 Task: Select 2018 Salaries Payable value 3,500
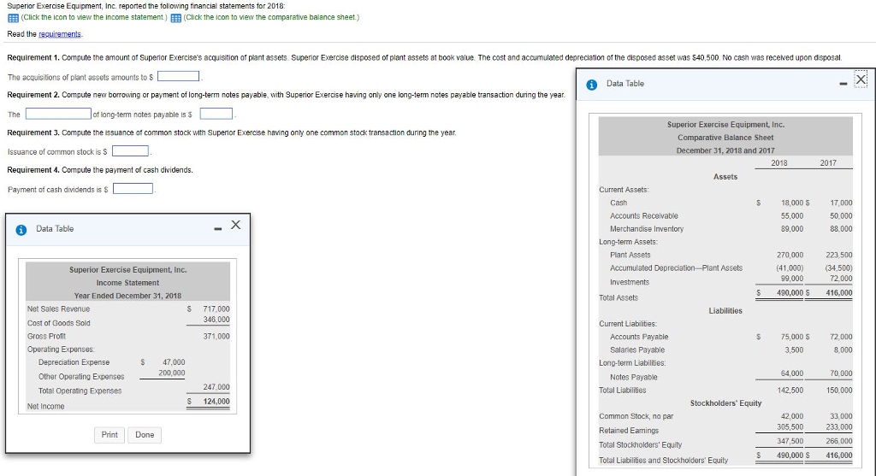tap(794, 350)
